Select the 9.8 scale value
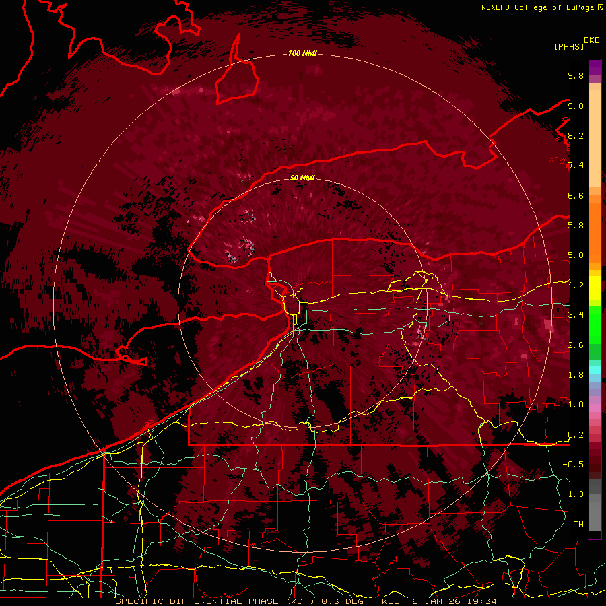The height and width of the screenshot is (606, 606). [x=576, y=75]
